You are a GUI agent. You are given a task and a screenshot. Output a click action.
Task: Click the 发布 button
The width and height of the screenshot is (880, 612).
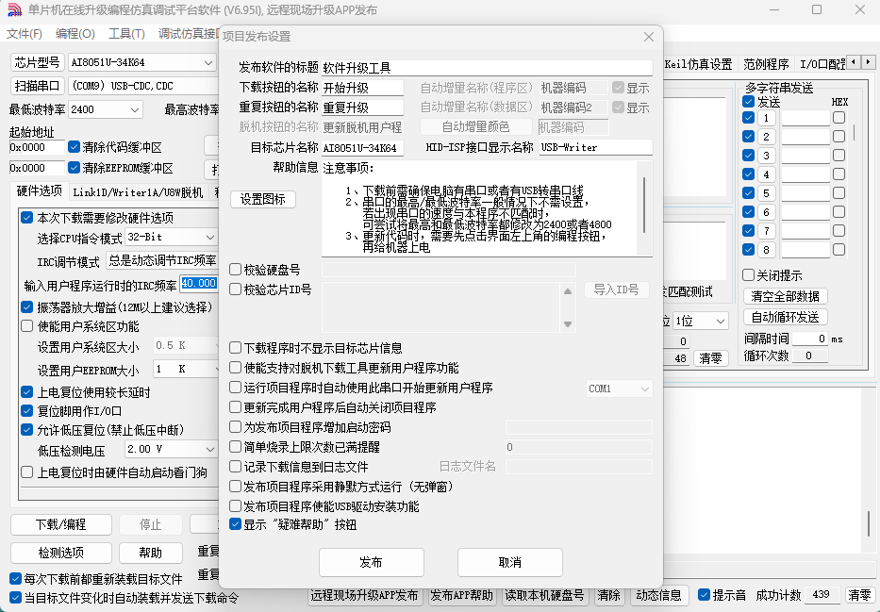coord(371,562)
